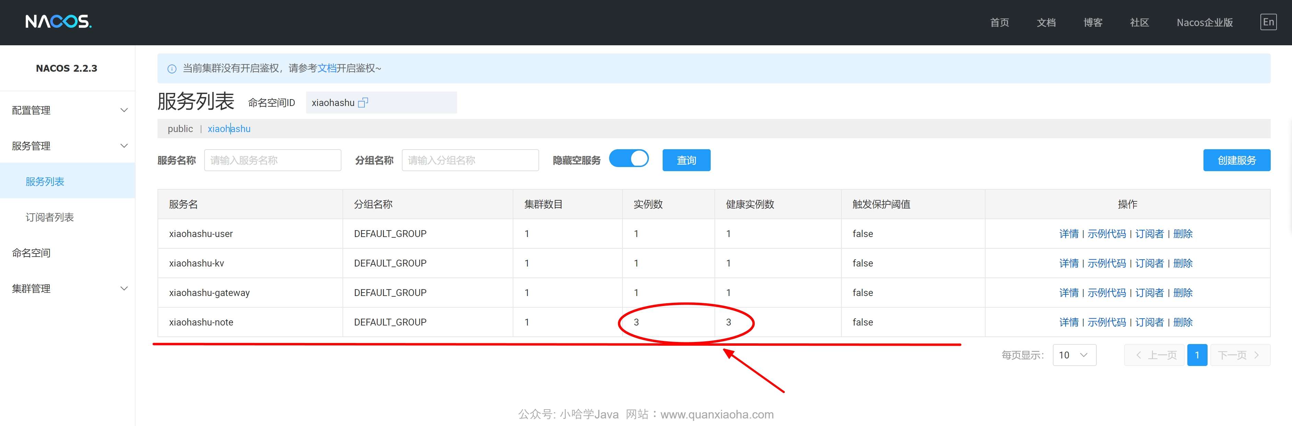The width and height of the screenshot is (1292, 426).
Task: Toggle the hide empty services switch
Action: pyautogui.click(x=628, y=159)
